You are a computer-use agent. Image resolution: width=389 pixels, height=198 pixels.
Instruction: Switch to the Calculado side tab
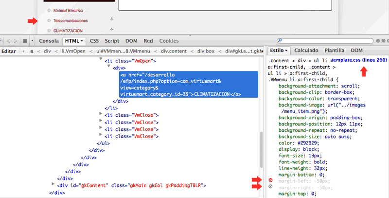click(x=306, y=51)
